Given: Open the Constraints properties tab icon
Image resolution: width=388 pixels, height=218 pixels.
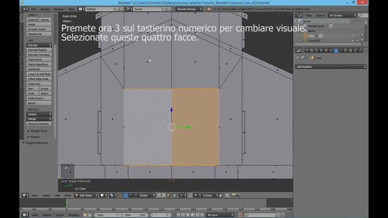Looking at the screenshot, I should coord(331,50).
